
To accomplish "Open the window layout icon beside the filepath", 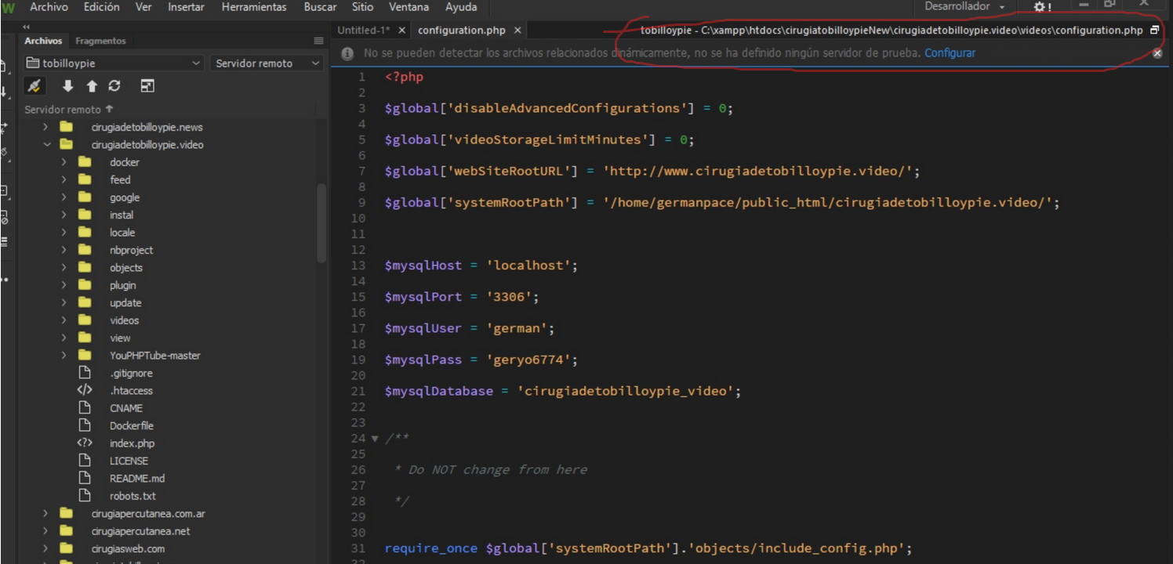I will pyautogui.click(x=1154, y=29).
